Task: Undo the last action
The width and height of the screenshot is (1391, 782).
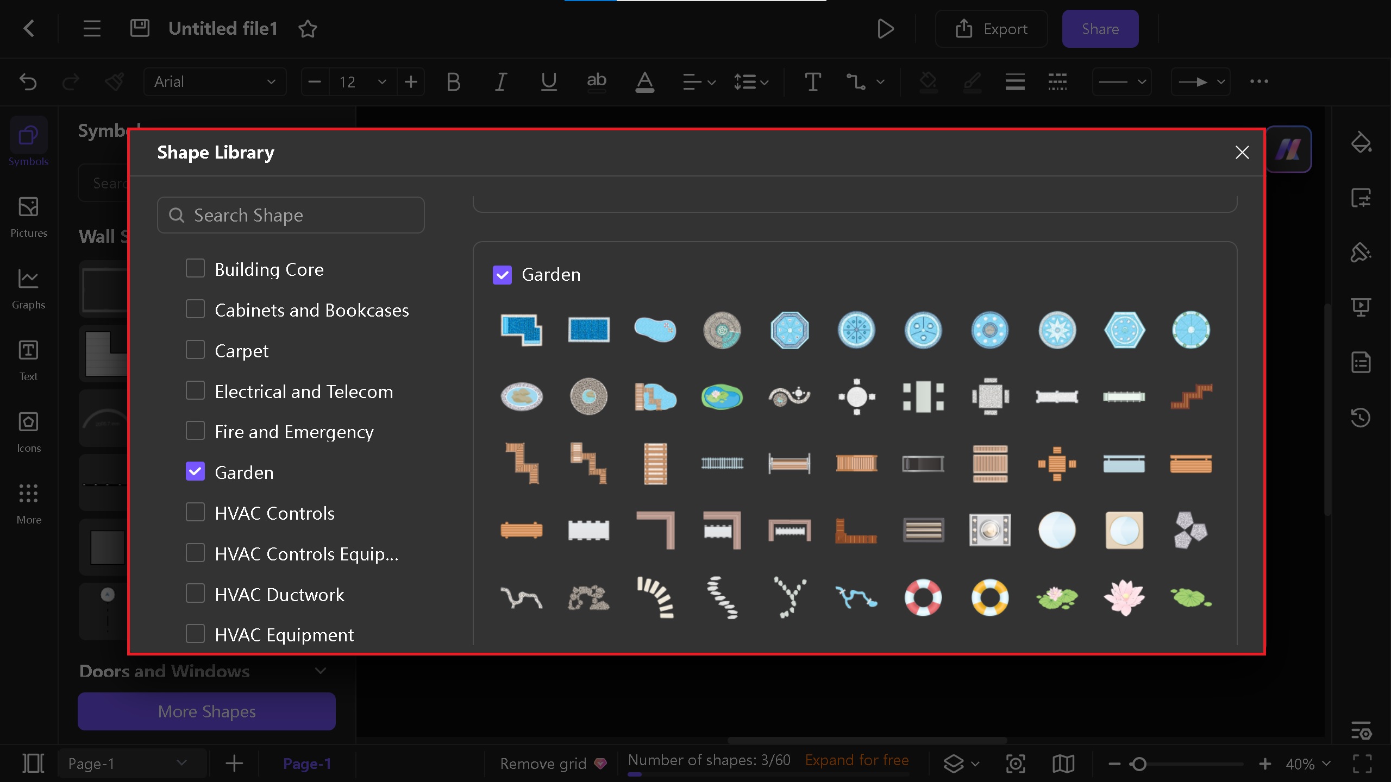Action: coord(28,82)
